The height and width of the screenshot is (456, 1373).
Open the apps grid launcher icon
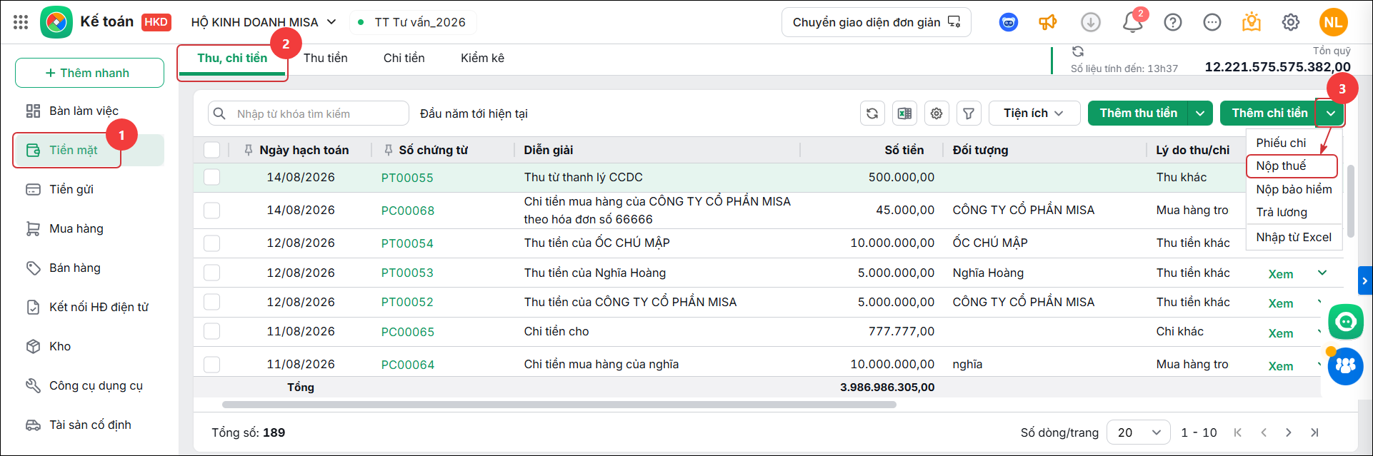[21, 22]
